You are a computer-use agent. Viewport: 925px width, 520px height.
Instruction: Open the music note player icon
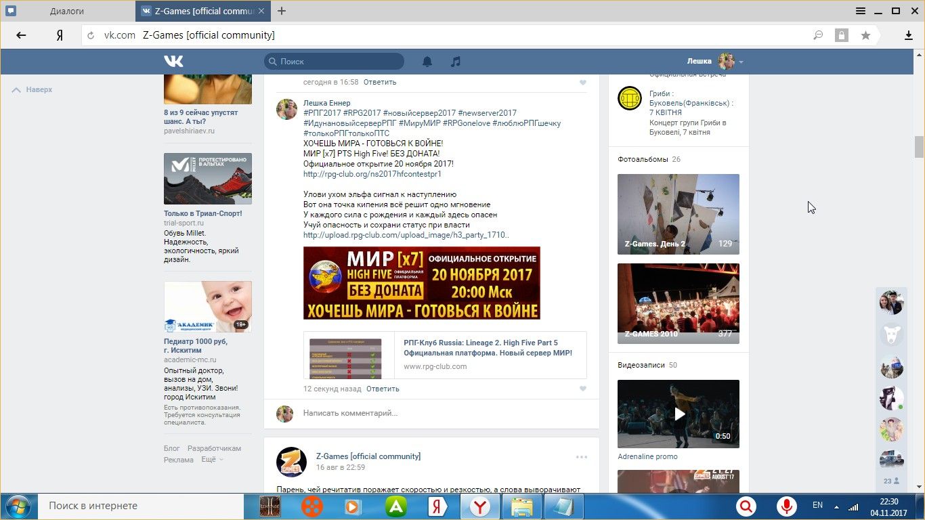tap(456, 62)
